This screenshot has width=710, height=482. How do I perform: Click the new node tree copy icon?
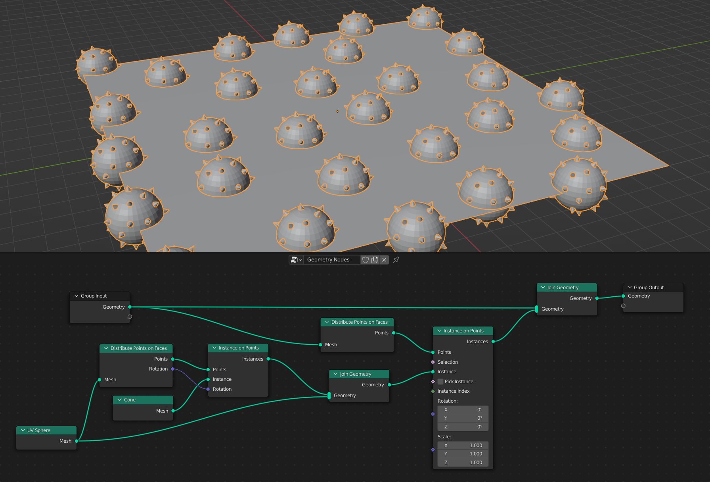pos(375,260)
